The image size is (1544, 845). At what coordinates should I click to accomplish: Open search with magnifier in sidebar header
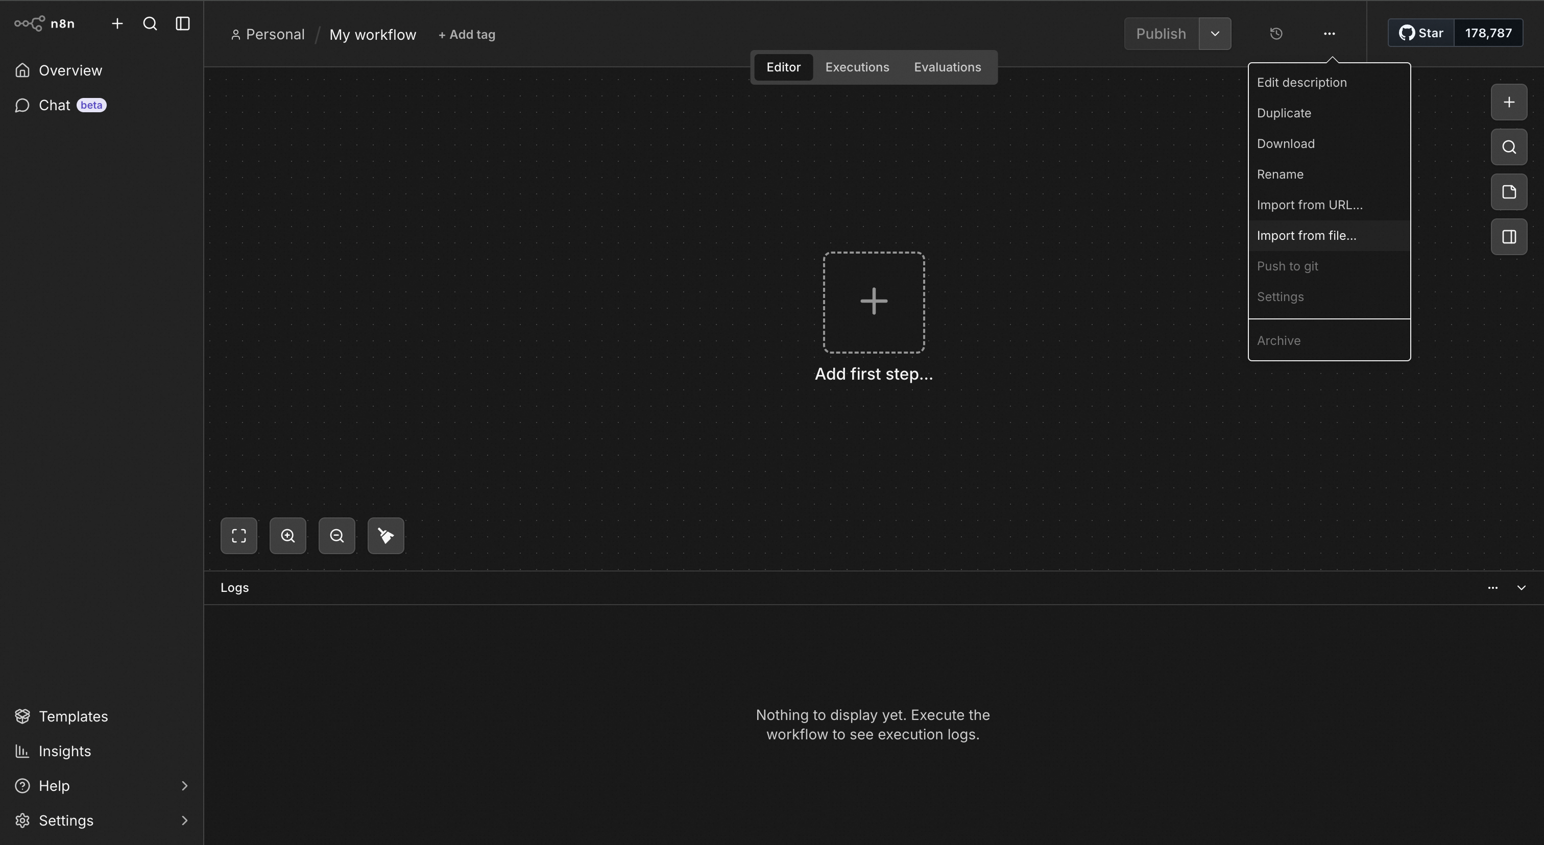(150, 23)
